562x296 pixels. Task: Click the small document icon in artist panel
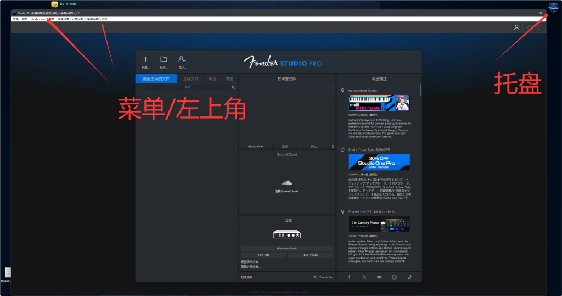(x=333, y=147)
